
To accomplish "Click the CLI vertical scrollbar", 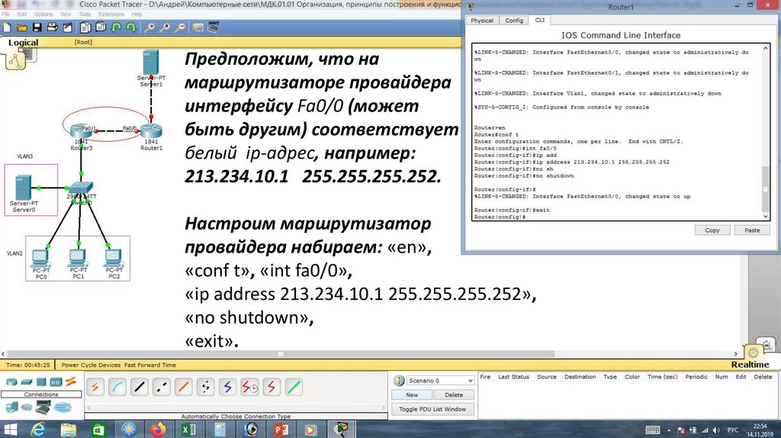I will pos(766,132).
